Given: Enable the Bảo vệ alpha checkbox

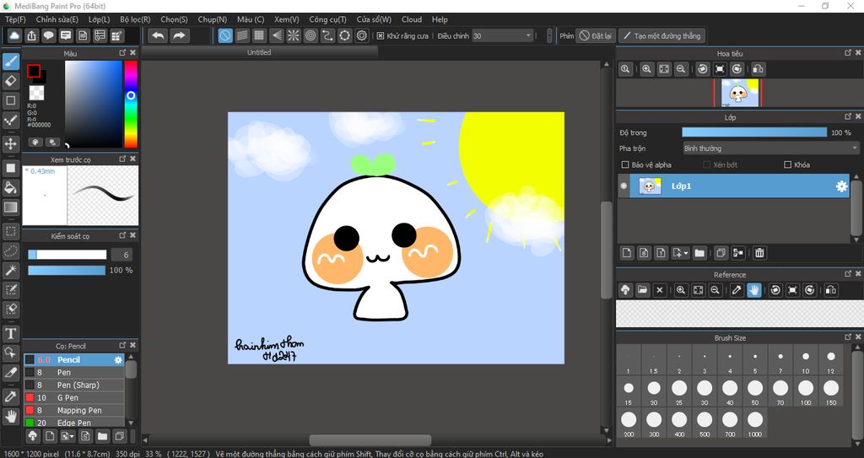Looking at the screenshot, I should tap(625, 165).
